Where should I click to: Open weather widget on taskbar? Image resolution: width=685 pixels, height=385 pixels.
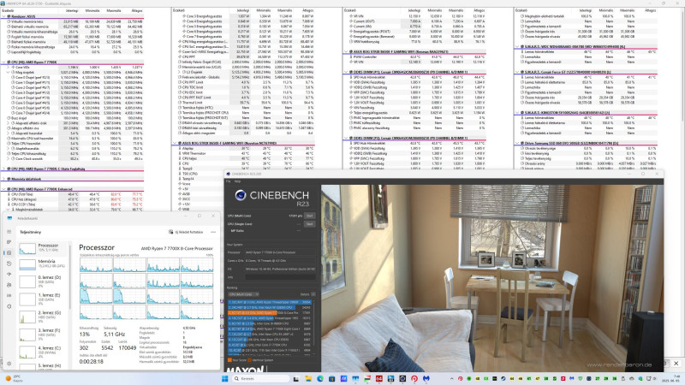[x=14, y=378]
